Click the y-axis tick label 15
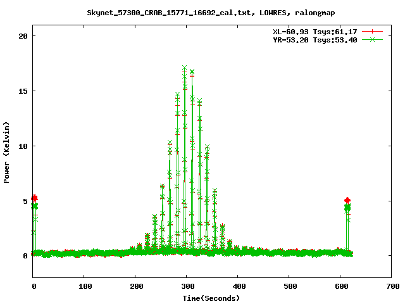Viewport: 405px width, 304px height. [x=23, y=91]
